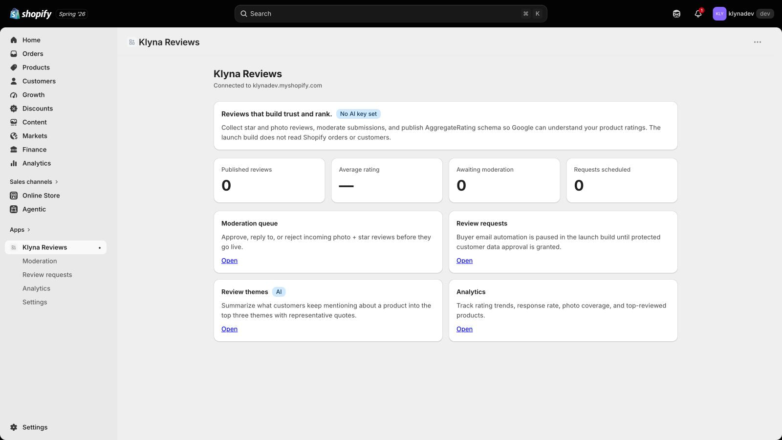The width and height of the screenshot is (782, 440).
Task: Select the Analytics bar chart icon
Action: pyautogui.click(x=14, y=163)
